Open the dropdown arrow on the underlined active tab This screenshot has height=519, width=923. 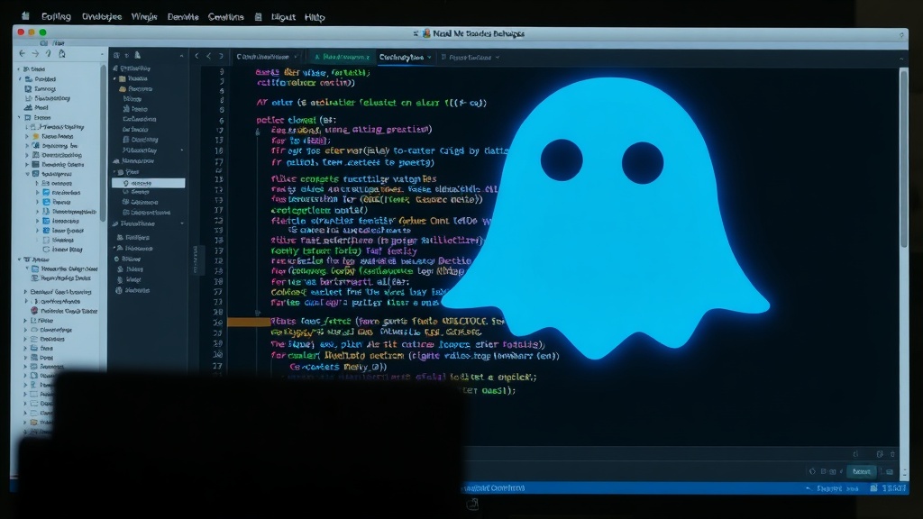pyautogui.click(x=429, y=58)
